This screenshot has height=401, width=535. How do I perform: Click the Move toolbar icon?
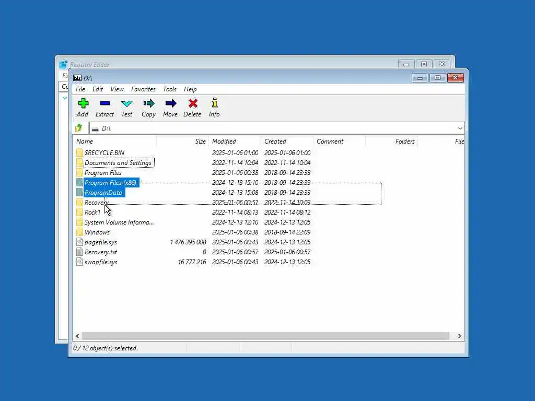171,103
